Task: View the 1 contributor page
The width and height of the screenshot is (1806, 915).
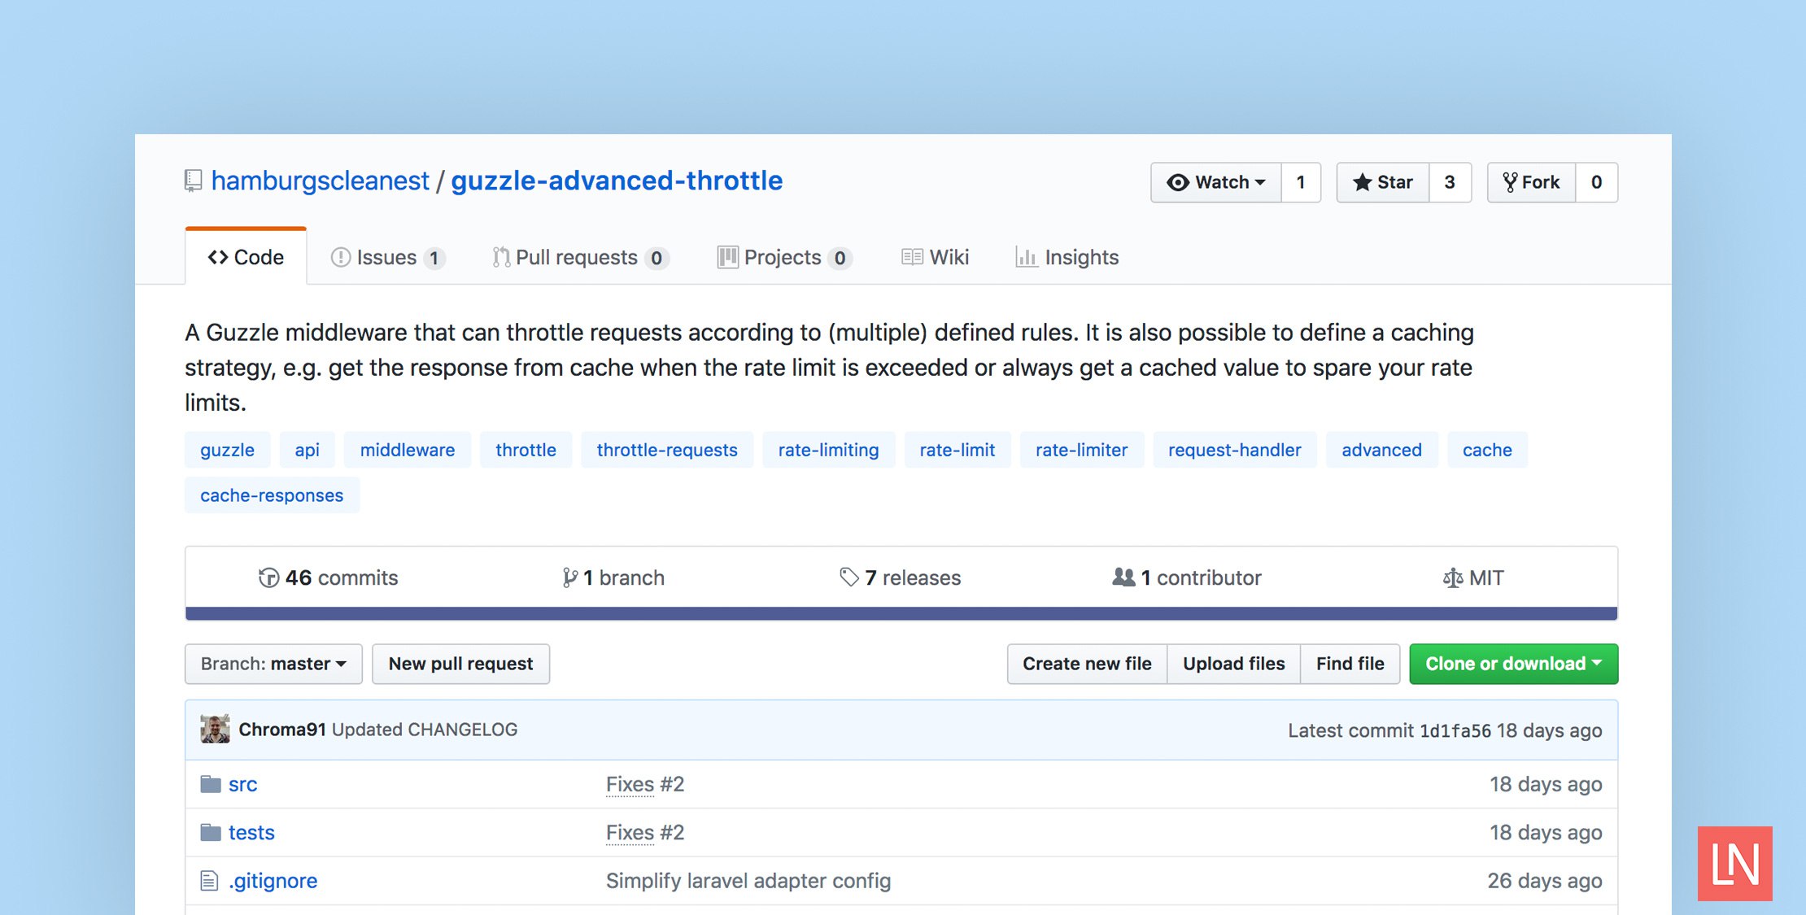Action: (1187, 577)
